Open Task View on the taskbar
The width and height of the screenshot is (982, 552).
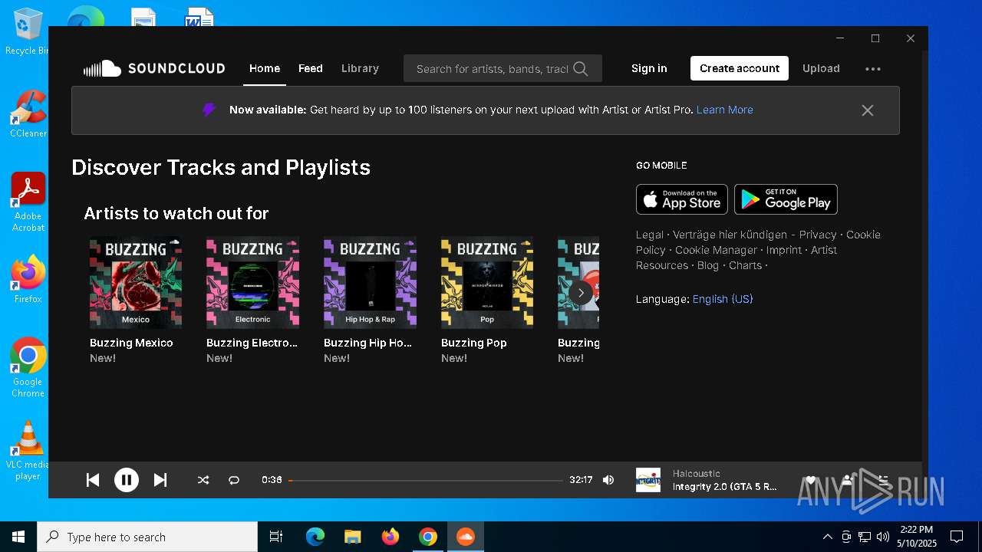point(276,537)
